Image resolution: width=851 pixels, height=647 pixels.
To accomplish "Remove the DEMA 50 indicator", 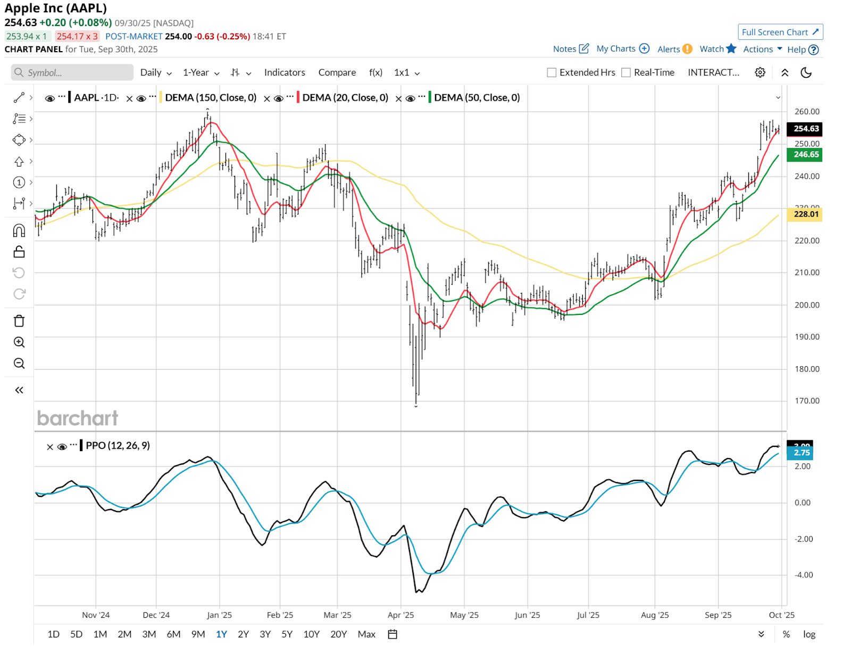I will pyautogui.click(x=398, y=98).
